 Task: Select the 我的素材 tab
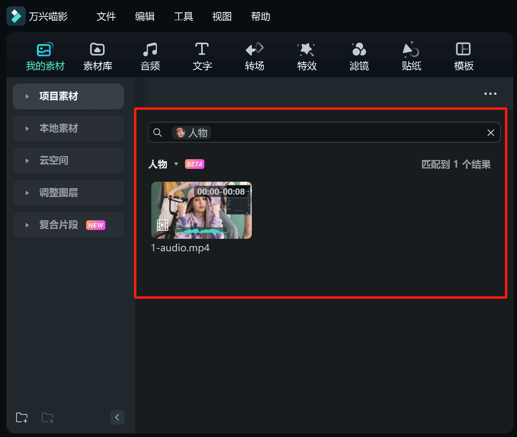pyautogui.click(x=45, y=57)
